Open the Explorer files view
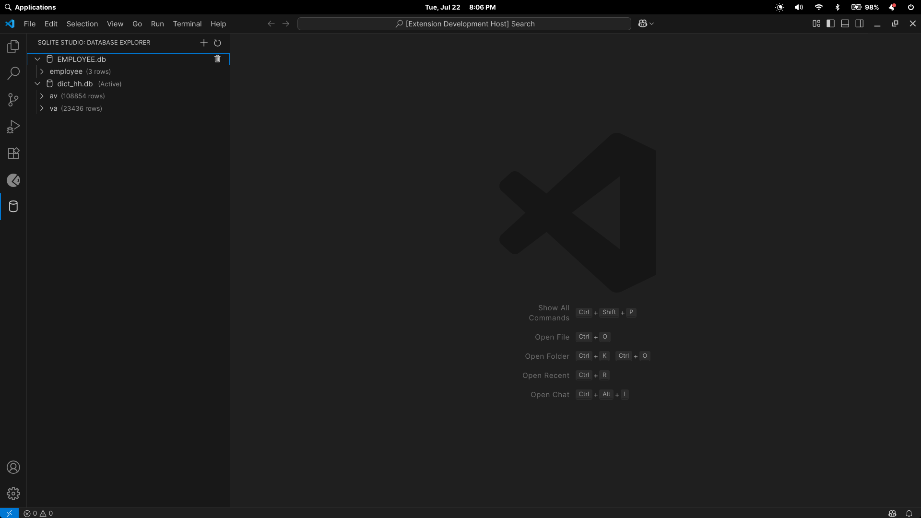Image resolution: width=921 pixels, height=518 pixels. (13, 47)
